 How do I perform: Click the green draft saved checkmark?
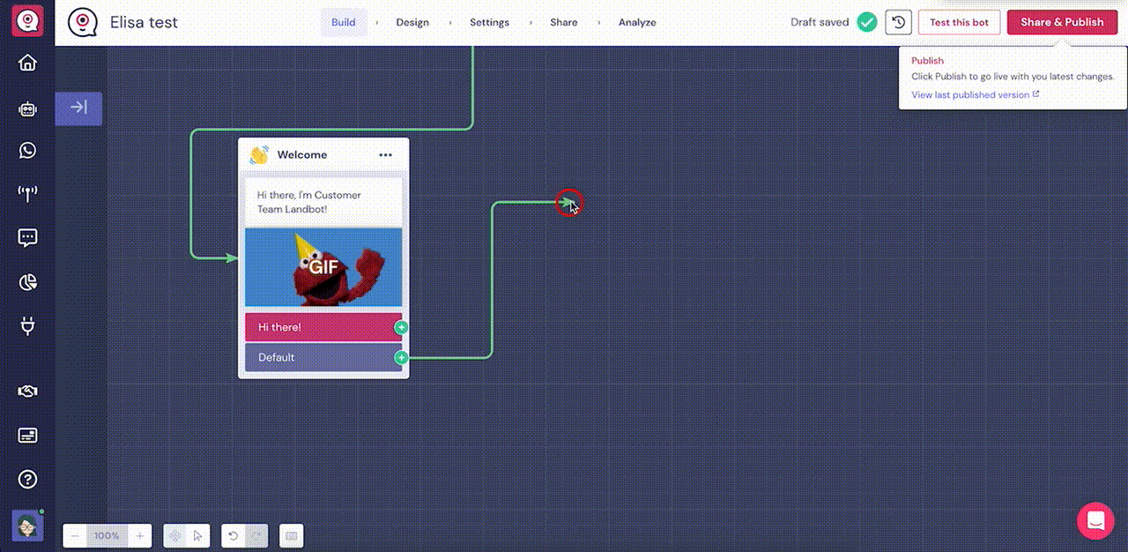pos(867,22)
